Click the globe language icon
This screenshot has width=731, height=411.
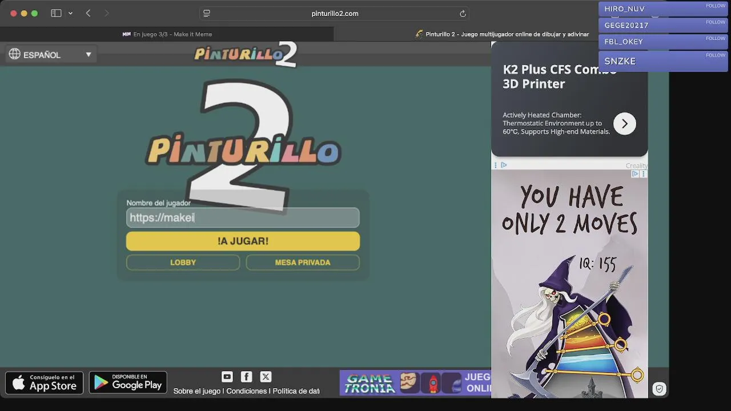pos(15,54)
